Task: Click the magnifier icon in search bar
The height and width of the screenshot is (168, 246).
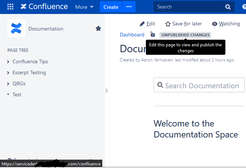Action: coord(228,7)
